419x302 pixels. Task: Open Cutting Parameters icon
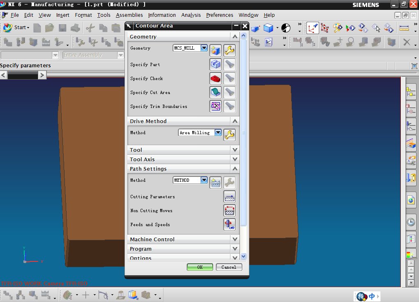(230, 197)
